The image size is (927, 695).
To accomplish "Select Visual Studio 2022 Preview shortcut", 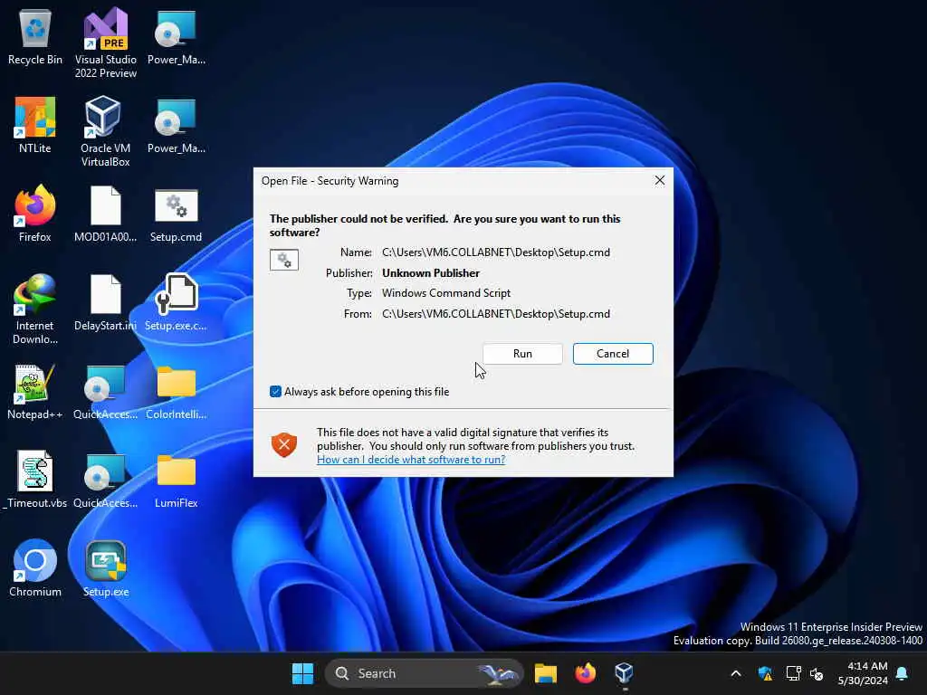I will (105, 43).
